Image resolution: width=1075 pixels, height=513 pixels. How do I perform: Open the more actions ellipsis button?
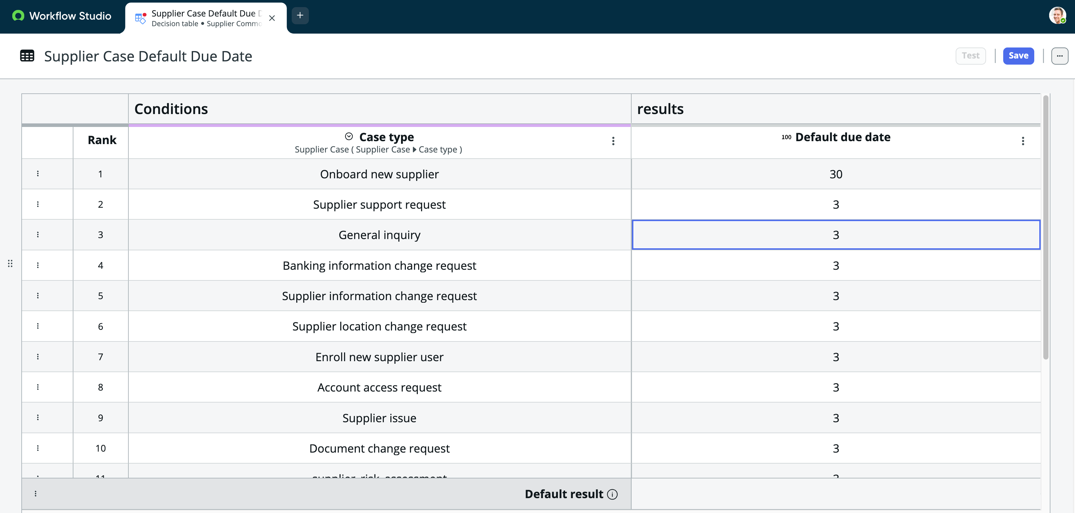point(1059,56)
